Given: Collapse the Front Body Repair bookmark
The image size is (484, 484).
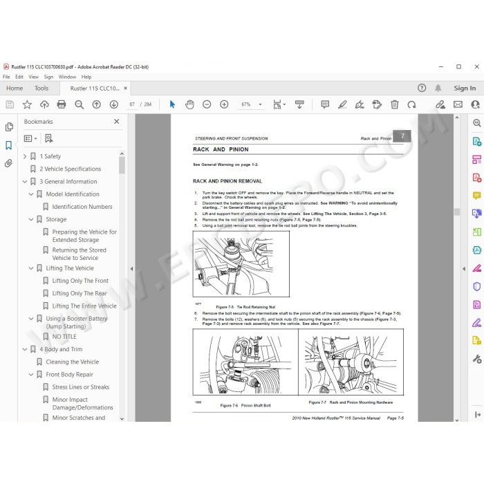Looking at the screenshot, I should click(31, 375).
